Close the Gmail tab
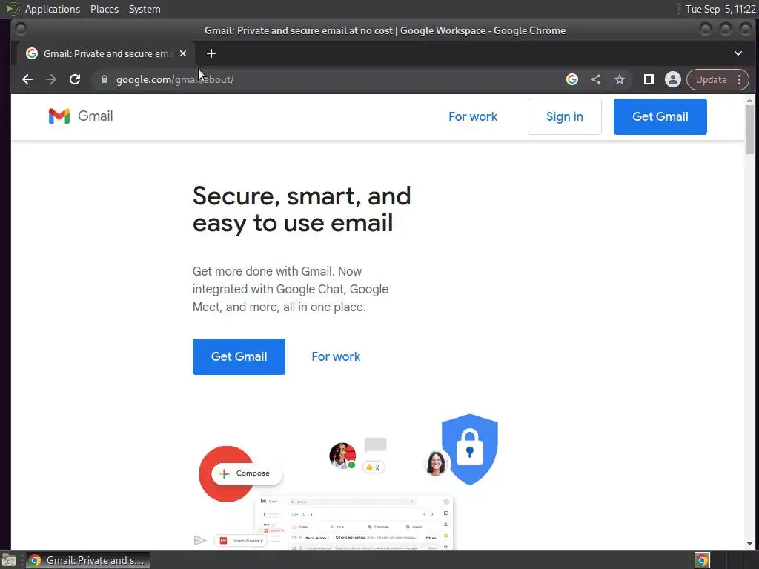The height and width of the screenshot is (569, 759). pos(183,53)
